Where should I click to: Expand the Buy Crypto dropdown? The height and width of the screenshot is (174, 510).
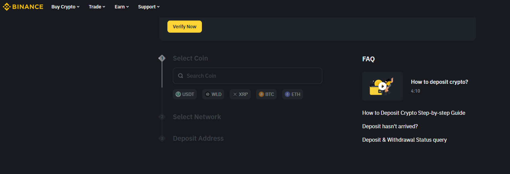coord(65,7)
